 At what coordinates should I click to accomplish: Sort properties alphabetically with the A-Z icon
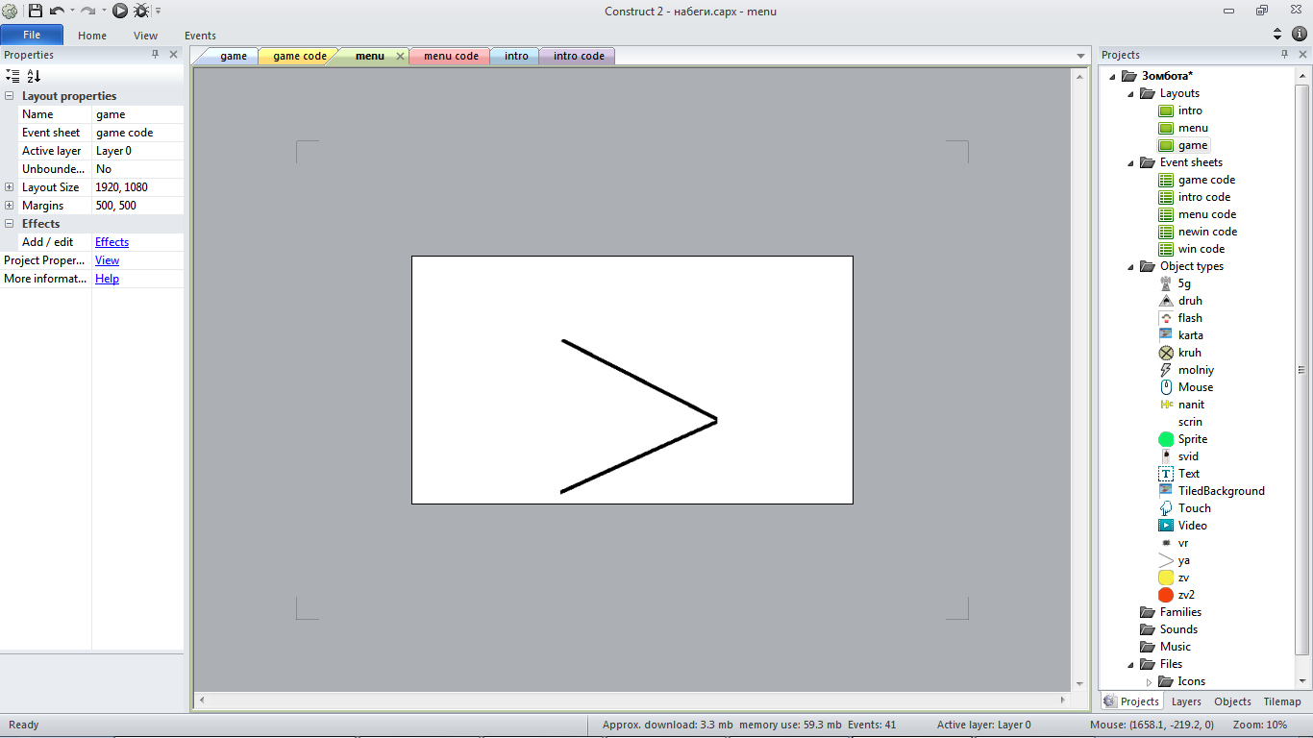click(x=34, y=76)
